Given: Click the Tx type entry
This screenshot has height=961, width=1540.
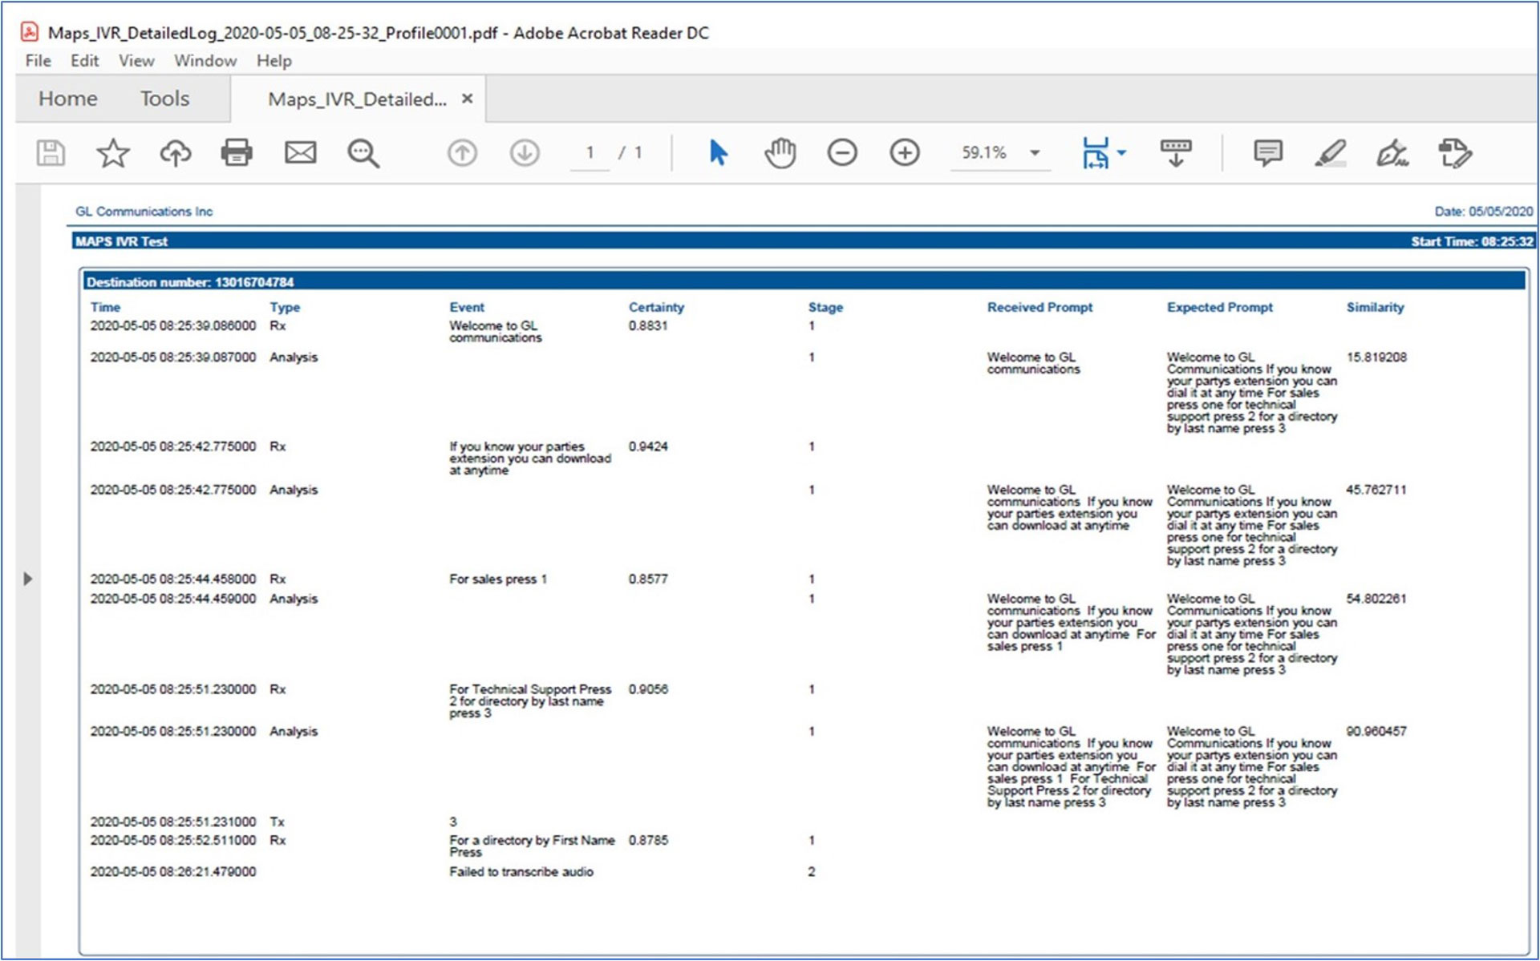Looking at the screenshot, I should coord(278,822).
